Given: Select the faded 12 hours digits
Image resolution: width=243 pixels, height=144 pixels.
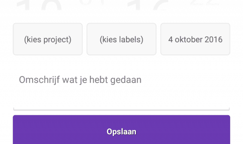Looking at the screenshot, I should 148,5.
